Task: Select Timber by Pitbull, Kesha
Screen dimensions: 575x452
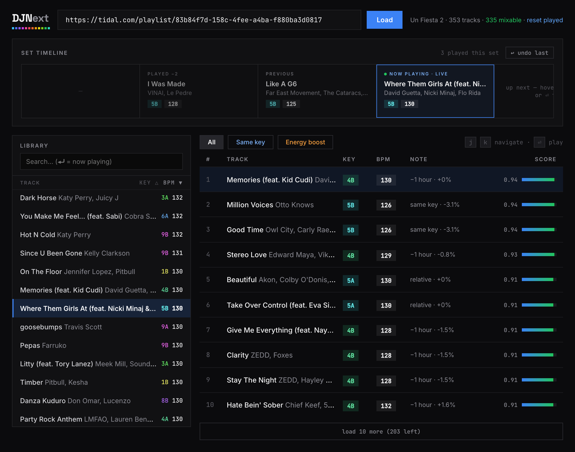Action: point(101,382)
